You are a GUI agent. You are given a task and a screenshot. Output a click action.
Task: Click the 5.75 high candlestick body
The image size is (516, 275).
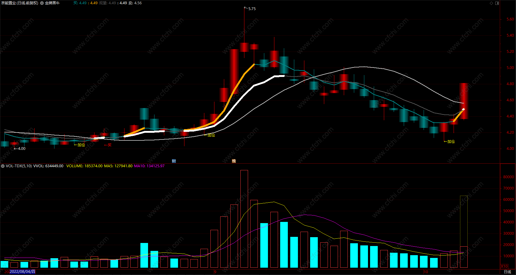[244, 47]
